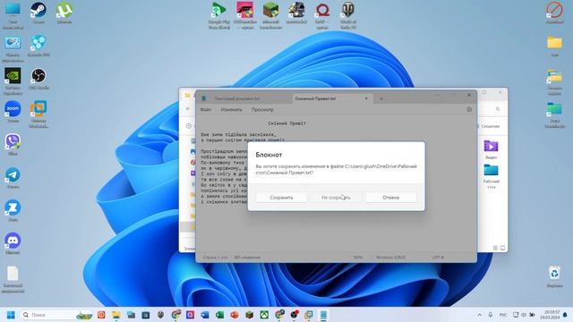Open the Файл menu in Notepad
This screenshot has width=573, height=322.
(x=206, y=109)
